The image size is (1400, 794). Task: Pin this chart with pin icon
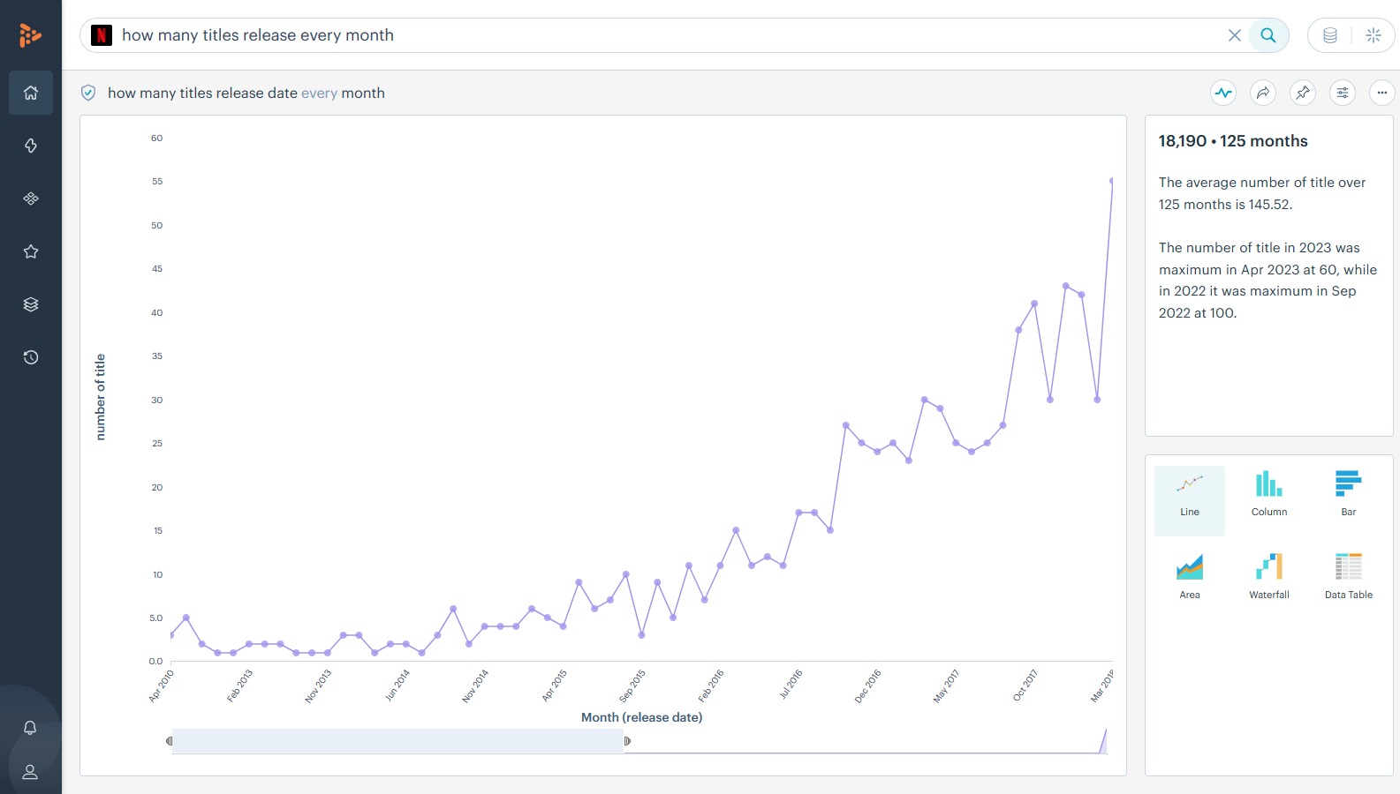pyautogui.click(x=1303, y=93)
